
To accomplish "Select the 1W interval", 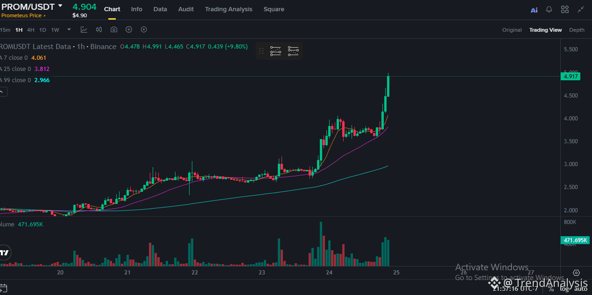I will [x=55, y=30].
